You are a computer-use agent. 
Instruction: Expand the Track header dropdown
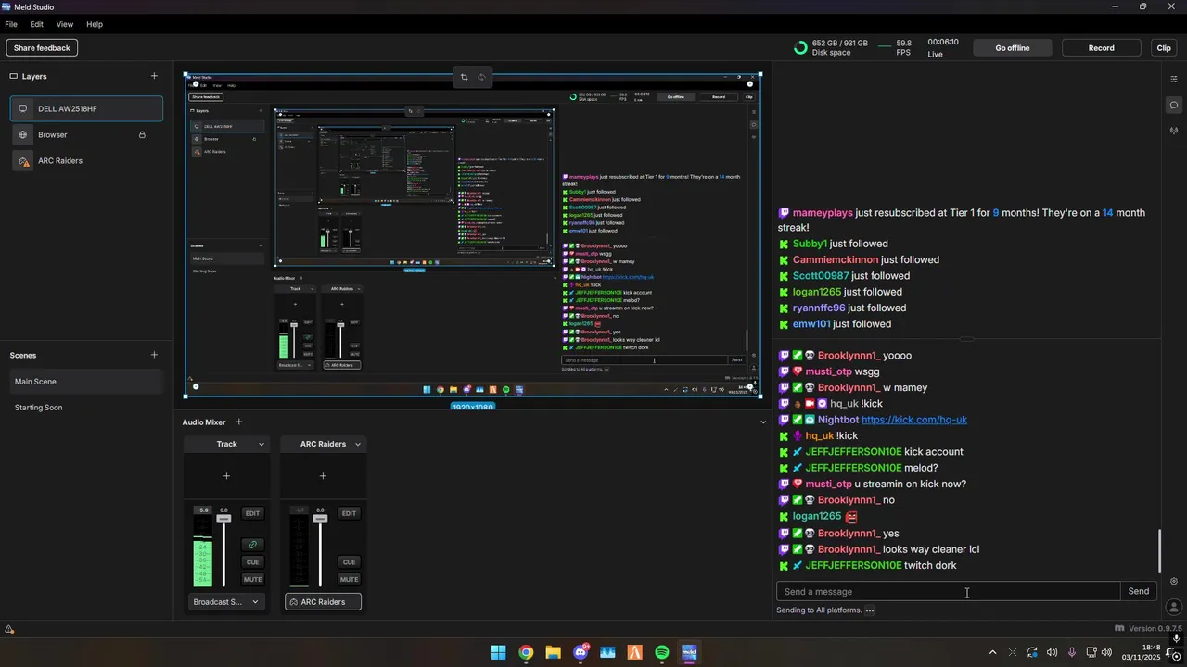tap(262, 445)
